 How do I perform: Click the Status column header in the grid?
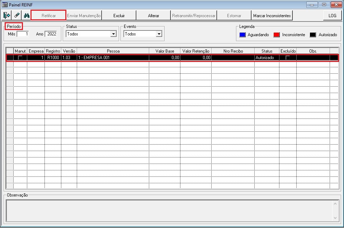click(x=267, y=51)
